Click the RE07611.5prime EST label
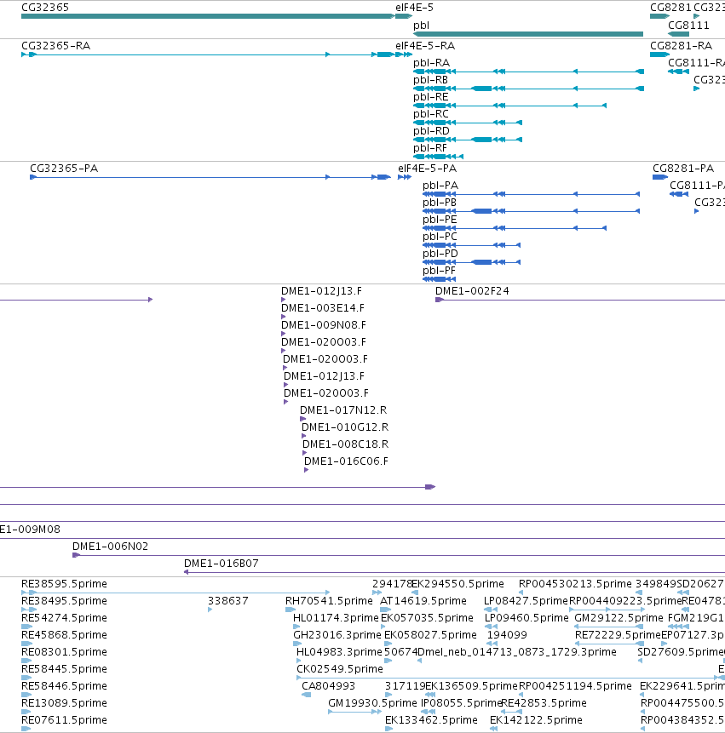 click(x=64, y=720)
